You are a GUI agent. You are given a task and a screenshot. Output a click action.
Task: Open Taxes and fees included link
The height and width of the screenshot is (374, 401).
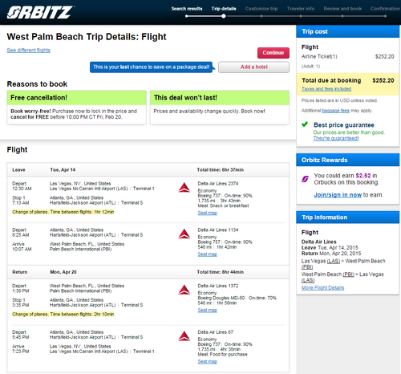326,89
